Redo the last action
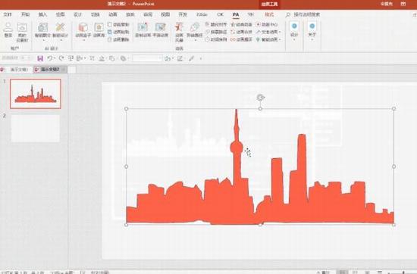 click(61, 58)
